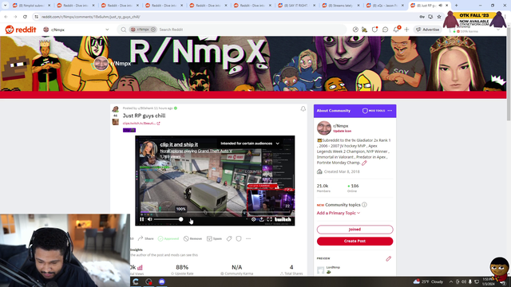Mark the post as Spam
The height and width of the screenshot is (287, 511).
tap(214, 238)
